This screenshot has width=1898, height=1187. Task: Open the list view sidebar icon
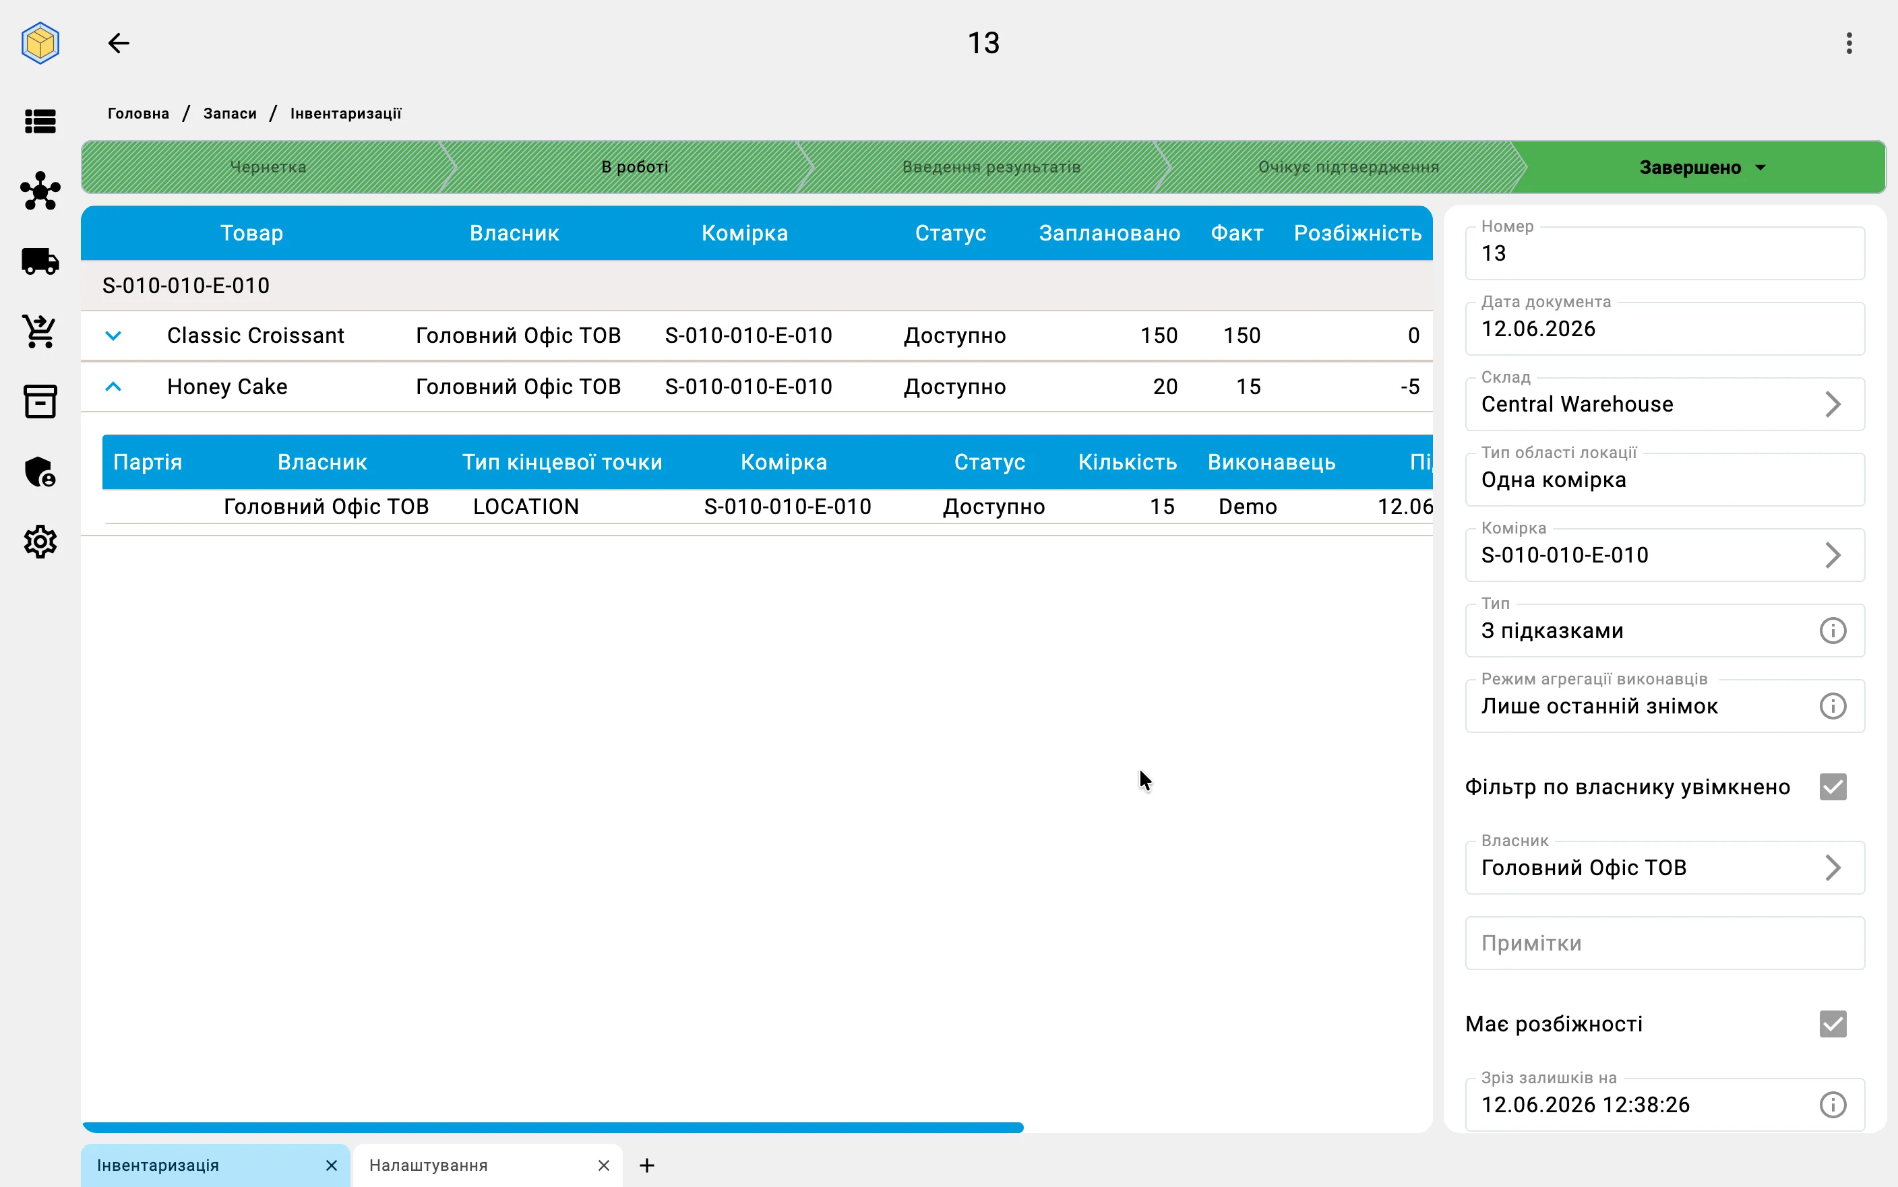(40, 121)
